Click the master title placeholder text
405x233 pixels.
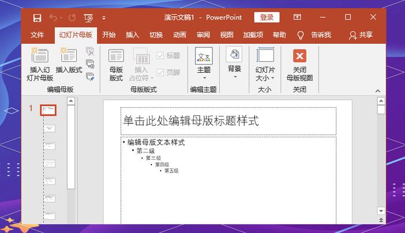pyautogui.click(x=191, y=121)
